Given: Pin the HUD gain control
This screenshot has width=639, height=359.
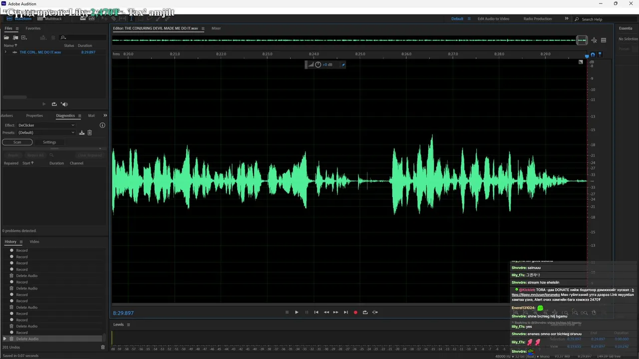Looking at the screenshot, I should point(343,65).
